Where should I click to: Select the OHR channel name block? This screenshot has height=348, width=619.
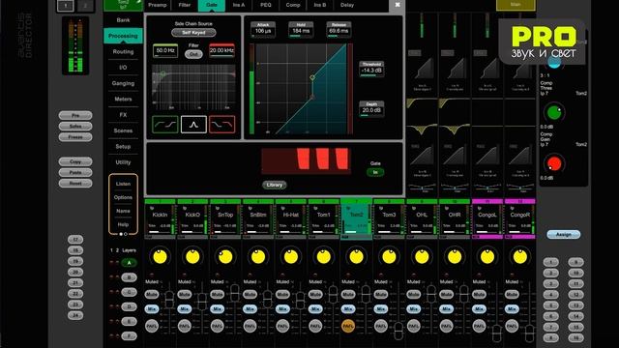(x=455, y=219)
